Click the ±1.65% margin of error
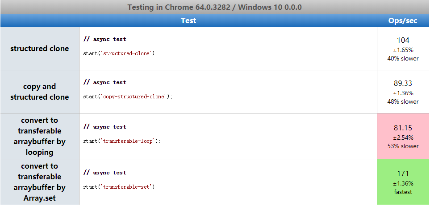Viewport: 430px width, 206px height. (403, 50)
